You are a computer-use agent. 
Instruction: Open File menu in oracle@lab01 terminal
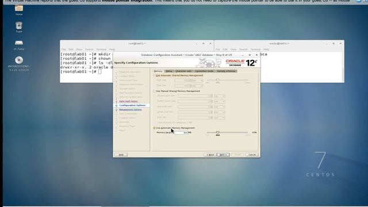[x=218, y=49]
